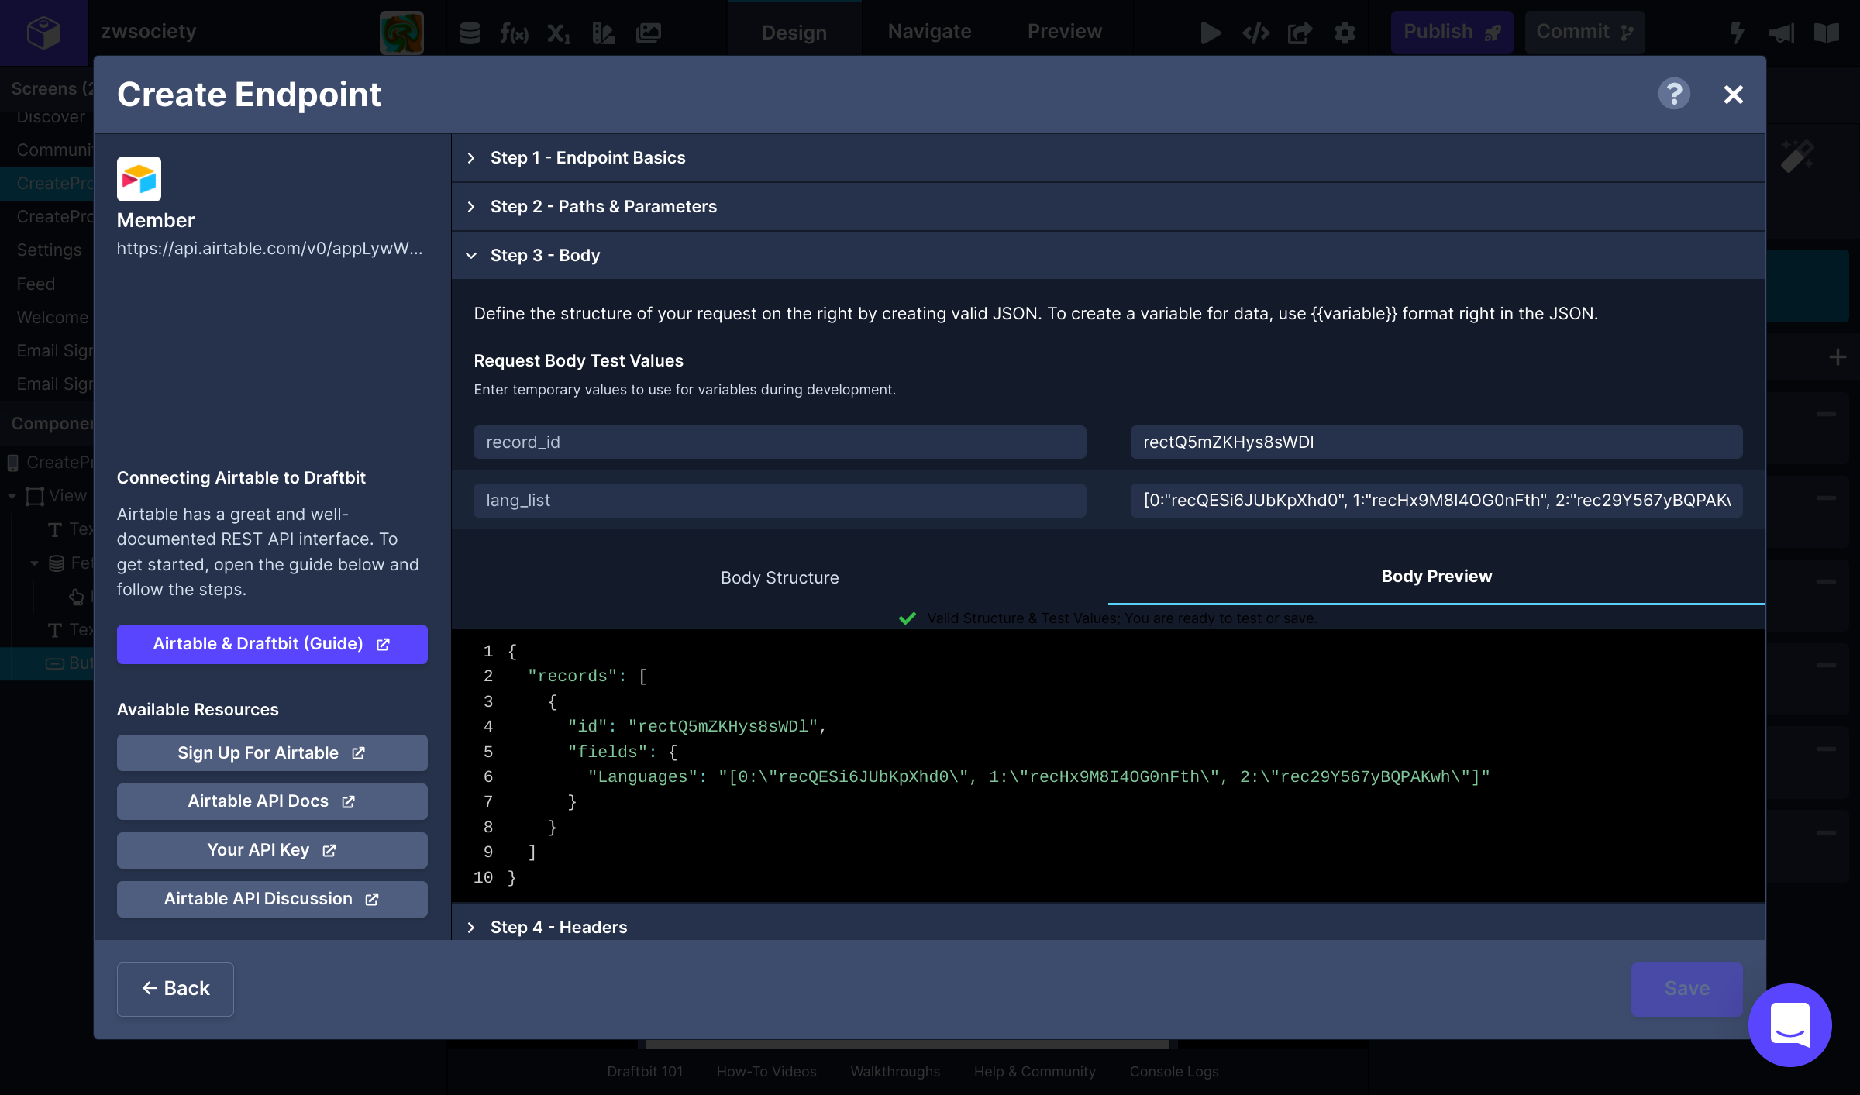
Task: Click the Languages line in body preview
Action: (1038, 777)
